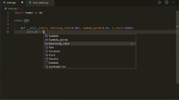Split the editor with the layout icon
The height and width of the screenshot is (100, 179).
click(x=167, y=2)
